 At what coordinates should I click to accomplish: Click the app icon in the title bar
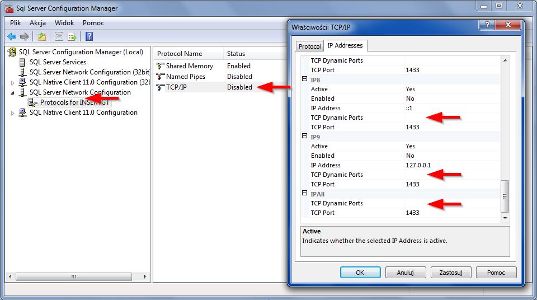click(10, 8)
